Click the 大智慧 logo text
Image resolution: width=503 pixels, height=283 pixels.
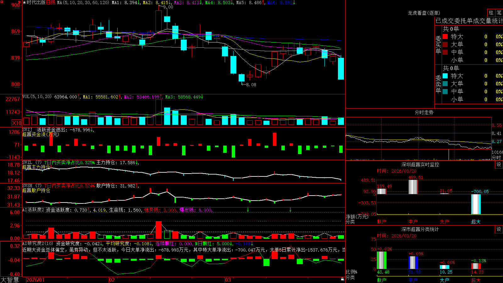click(10, 280)
